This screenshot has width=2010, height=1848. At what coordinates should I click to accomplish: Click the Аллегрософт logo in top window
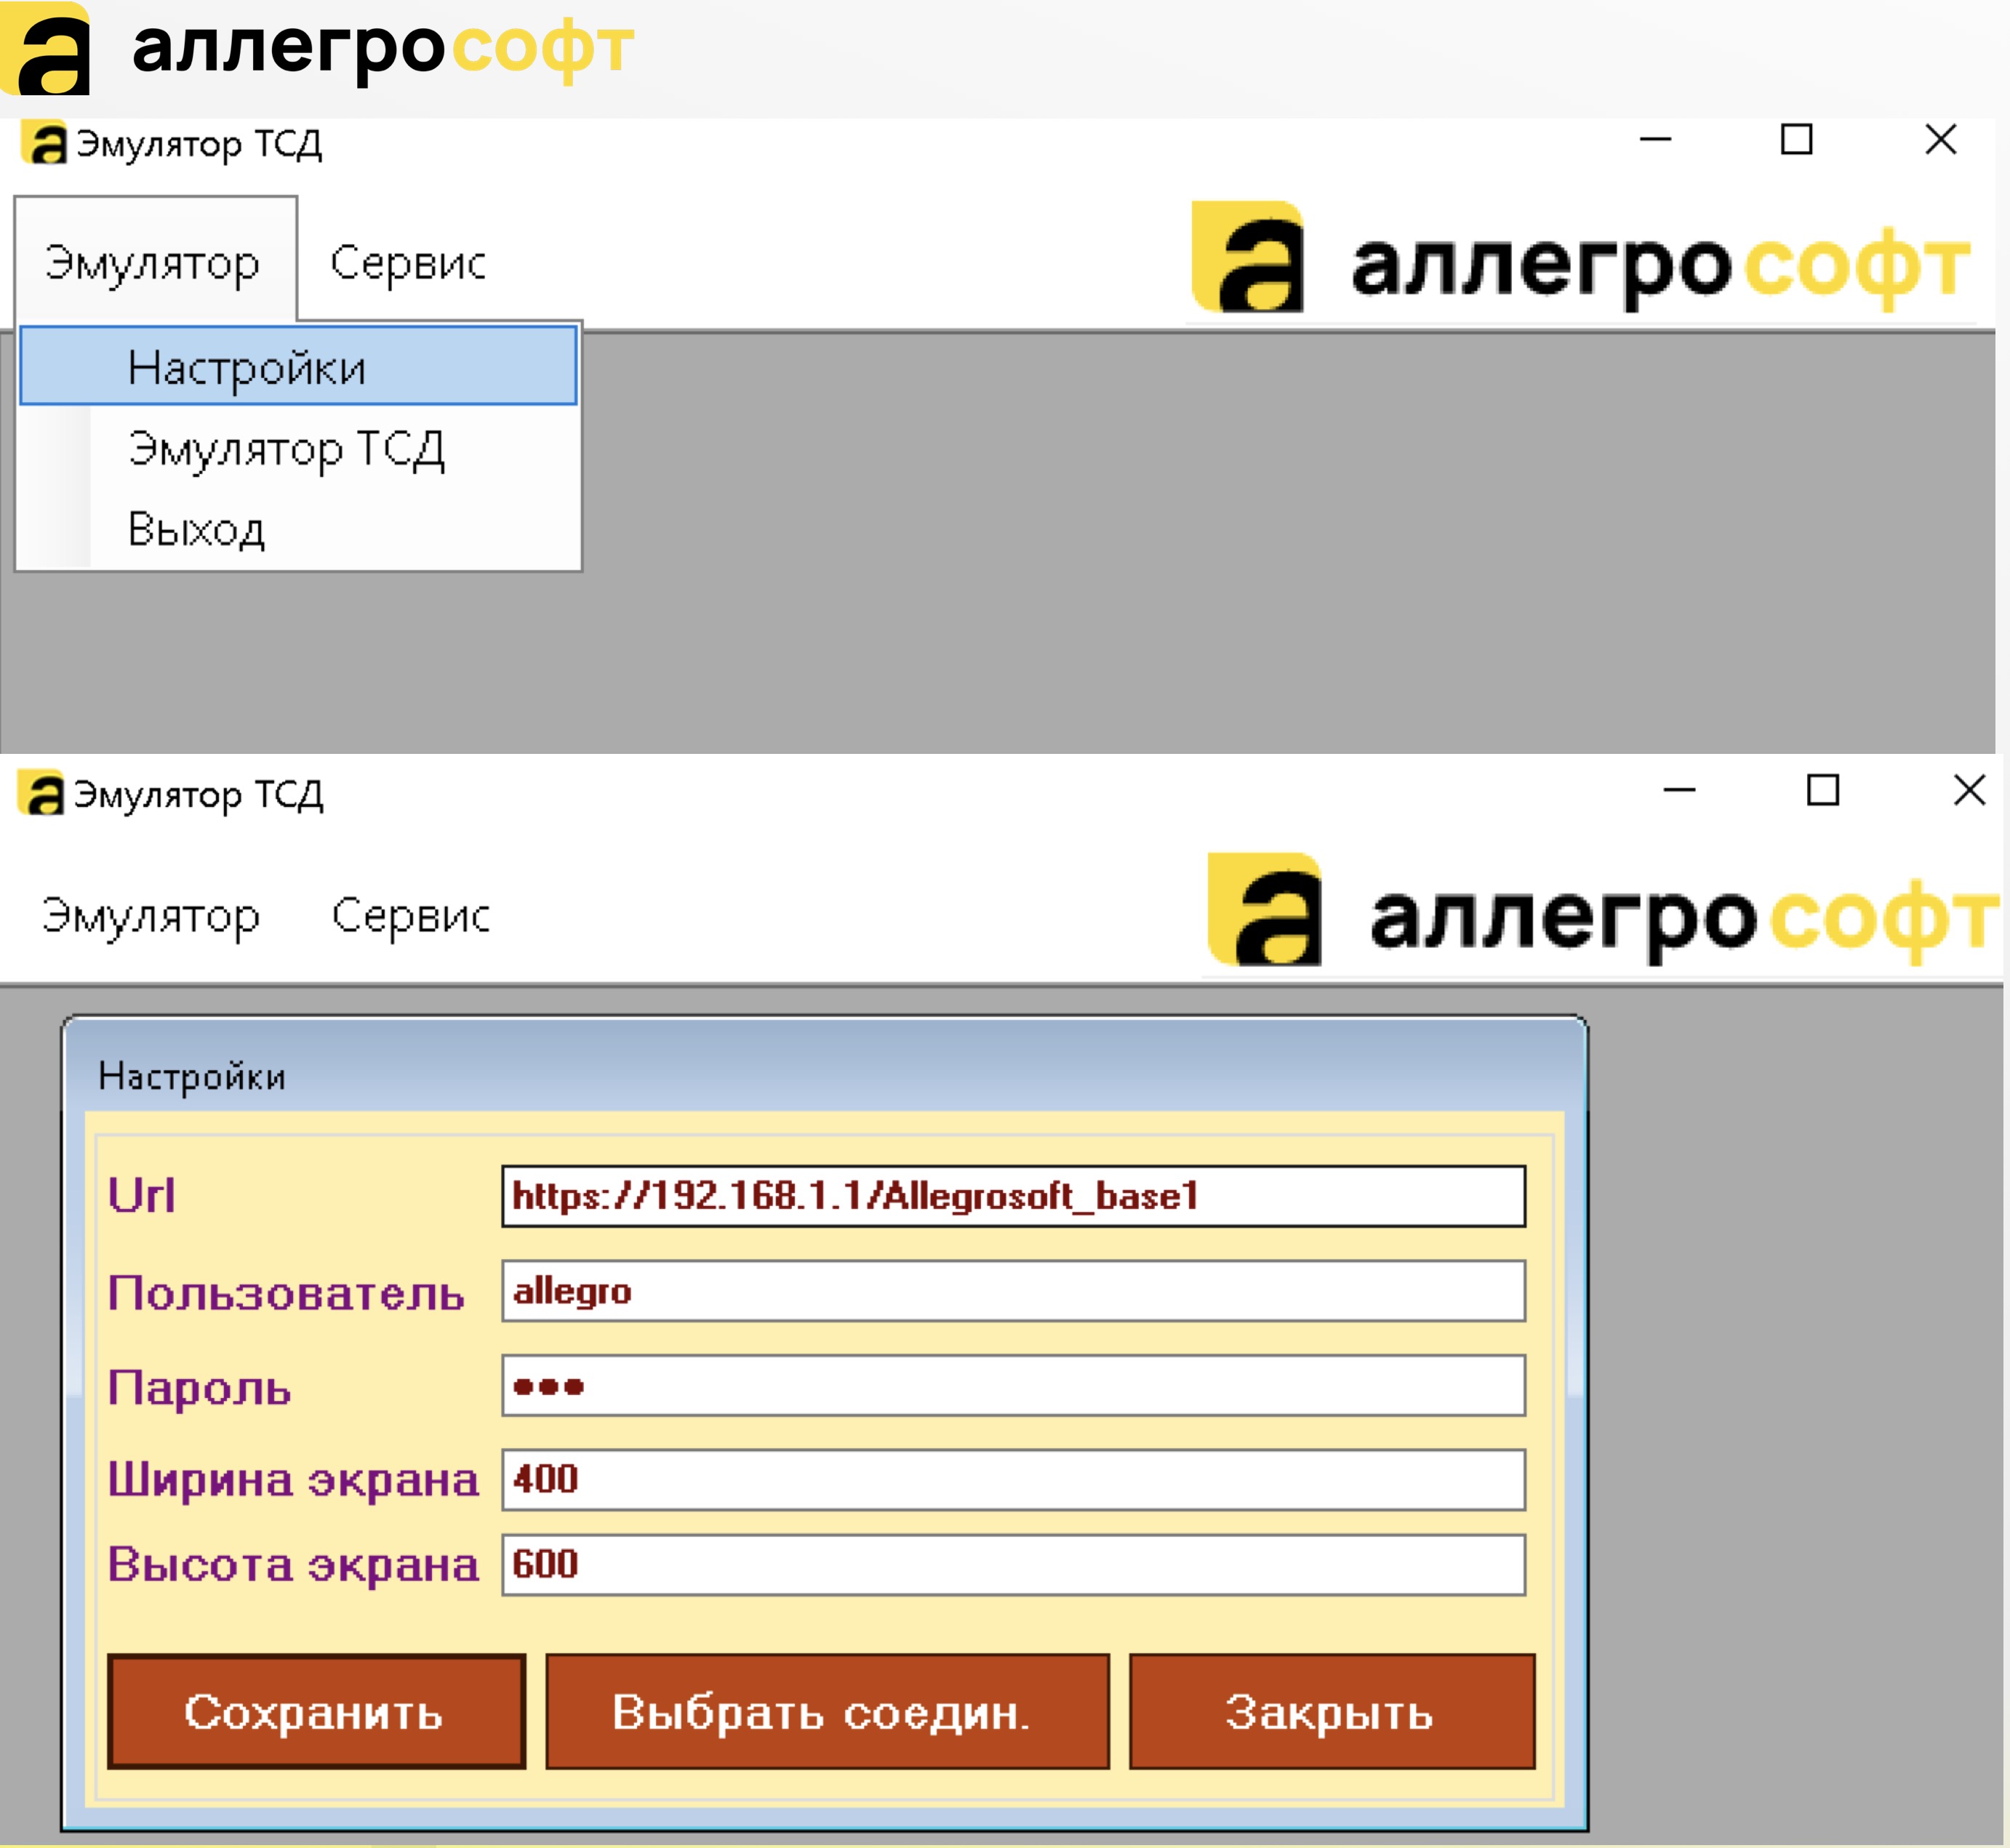point(1582,258)
